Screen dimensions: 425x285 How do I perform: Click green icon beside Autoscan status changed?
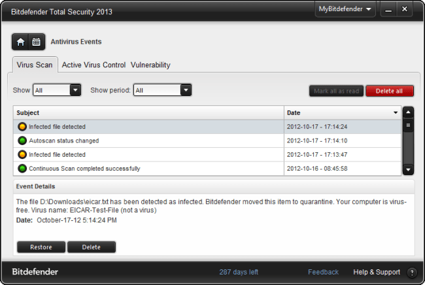click(x=22, y=141)
